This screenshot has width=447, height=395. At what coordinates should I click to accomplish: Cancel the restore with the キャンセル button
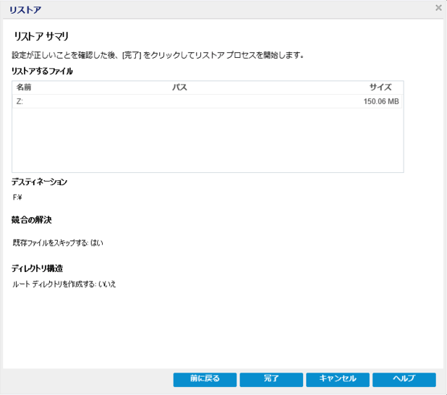point(338,380)
